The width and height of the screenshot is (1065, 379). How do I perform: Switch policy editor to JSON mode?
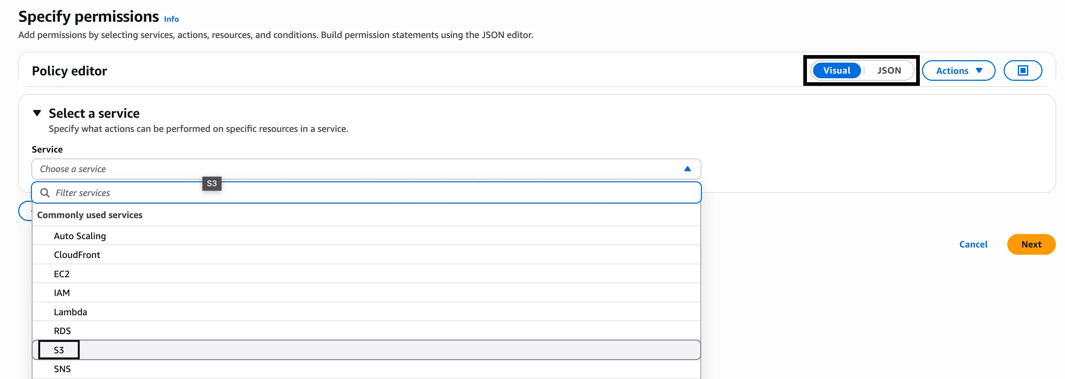point(889,71)
